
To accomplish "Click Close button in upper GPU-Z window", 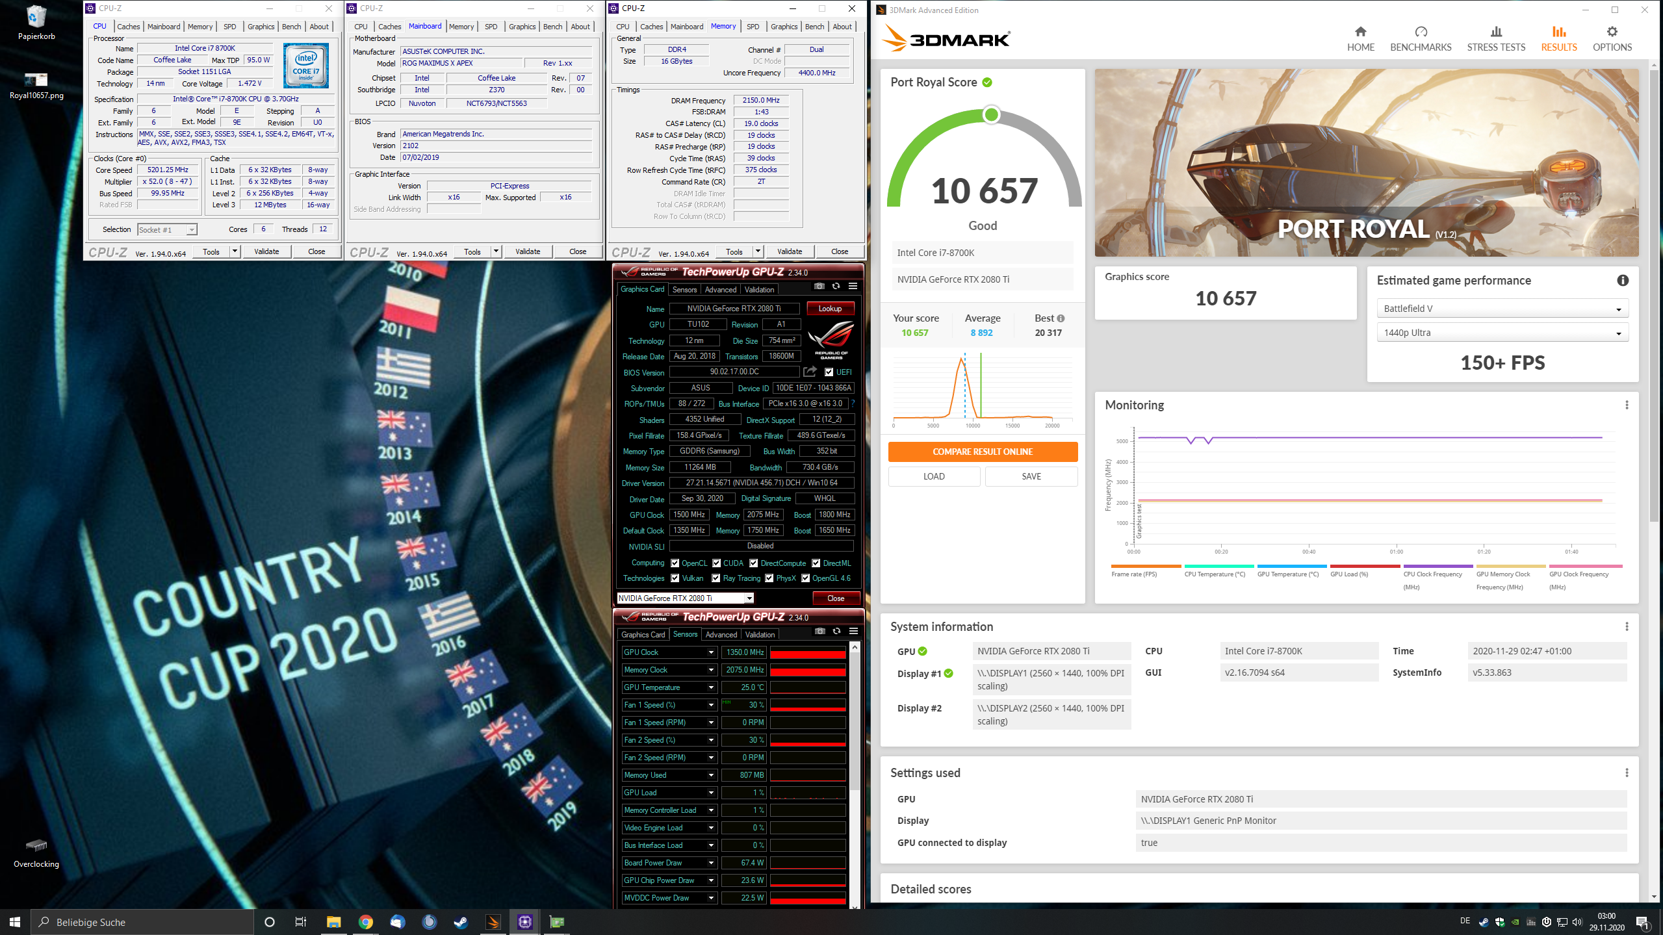I will tap(836, 598).
